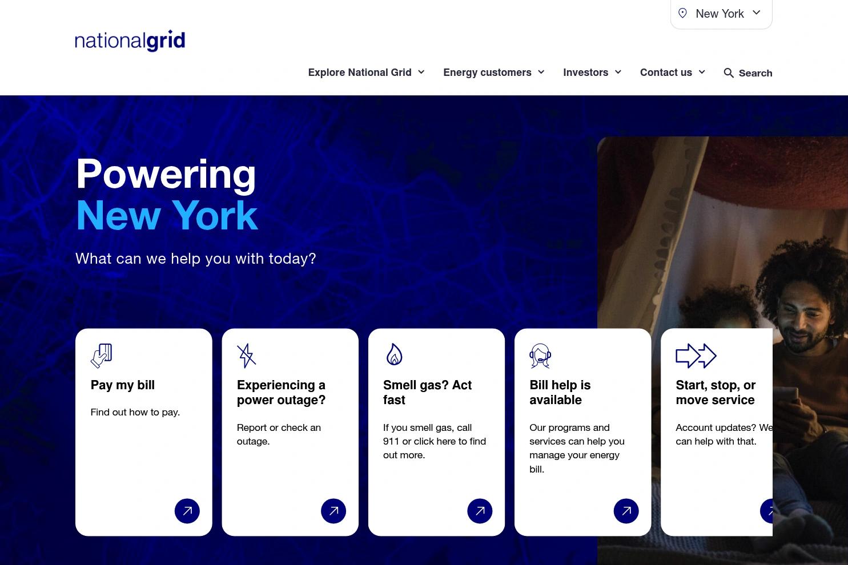
Task: Click the What can we help you with today text
Action: pyautogui.click(x=196, y=259)
